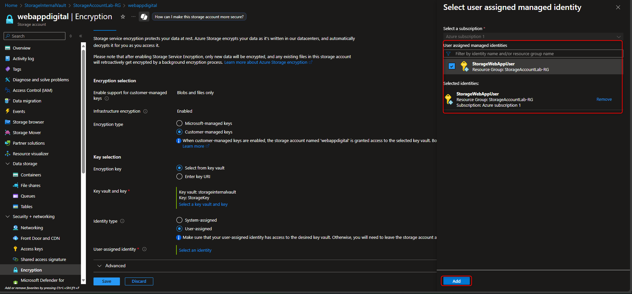Image resolution: width=632 pixels, height=294 pixels.
Task: Discard the encryption changes
Action: coord(139,281)
